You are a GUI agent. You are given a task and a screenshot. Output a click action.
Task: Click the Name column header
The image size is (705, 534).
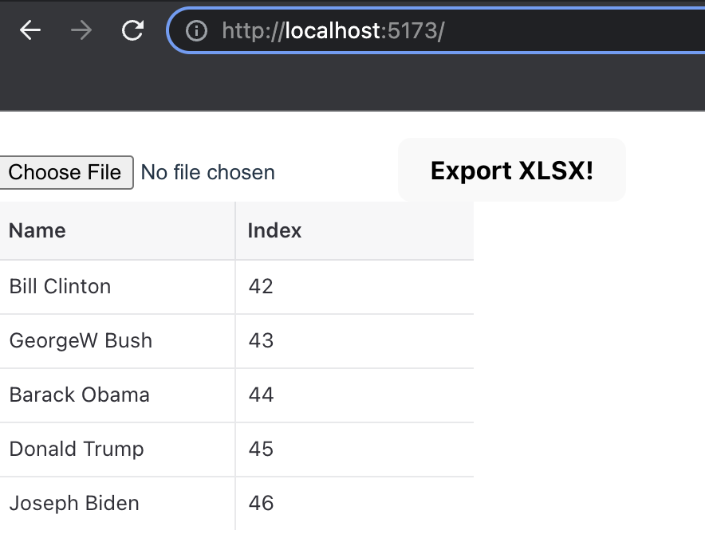(x=37, y=230)
